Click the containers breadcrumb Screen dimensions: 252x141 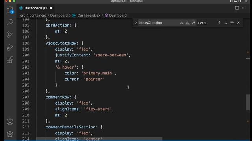(38, 16)
